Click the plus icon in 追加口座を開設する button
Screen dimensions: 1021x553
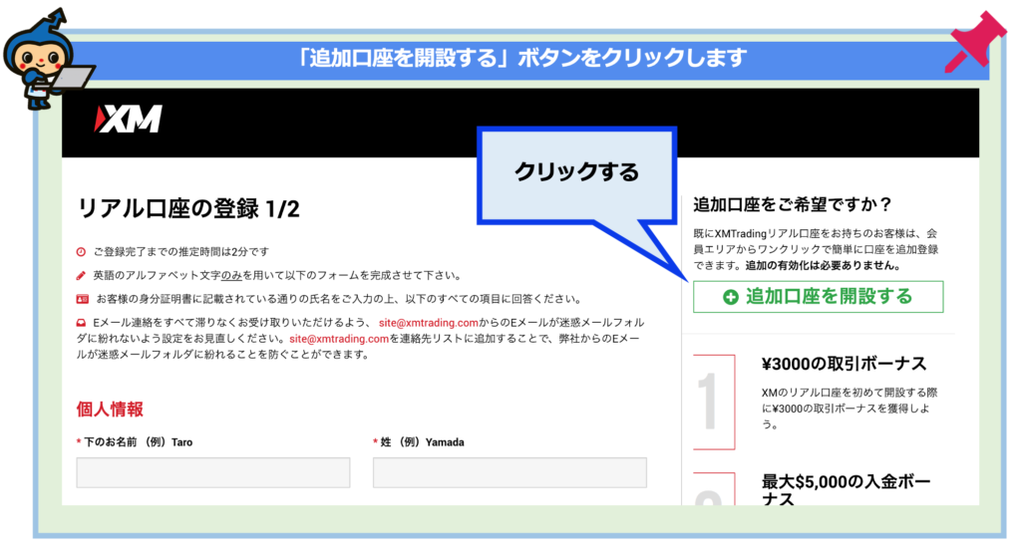731,297
